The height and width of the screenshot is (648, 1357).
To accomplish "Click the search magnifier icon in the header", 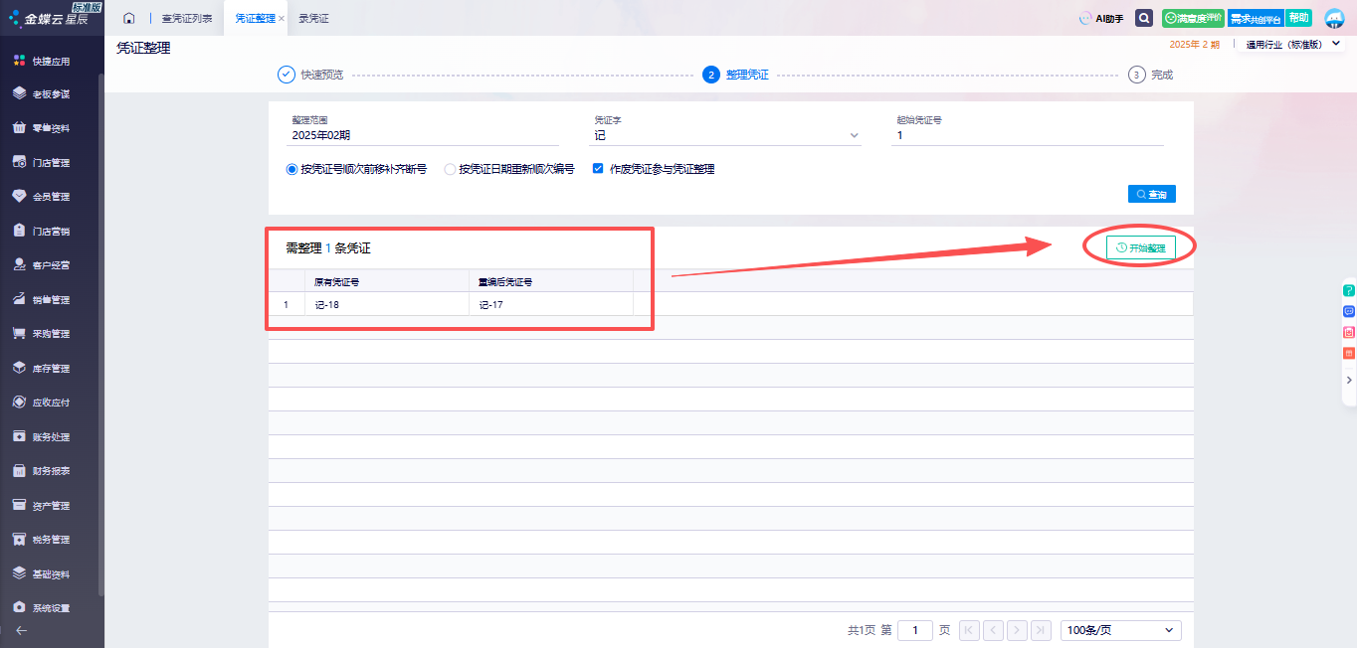I will [1144, 18].
